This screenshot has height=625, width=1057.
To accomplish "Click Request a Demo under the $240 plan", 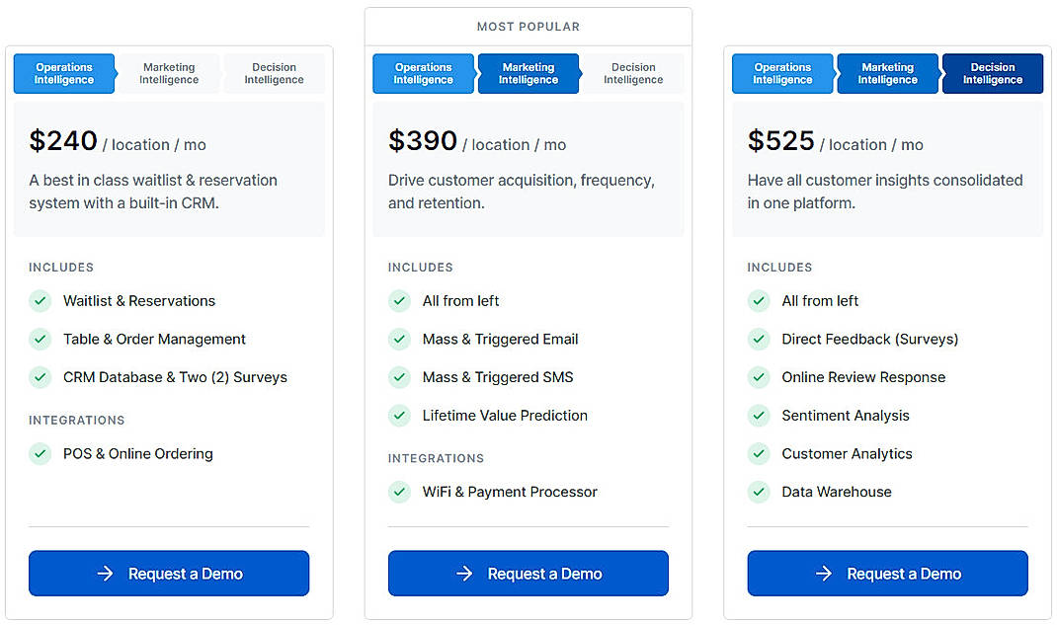I will pyautogui.click(x=168, y=574).
